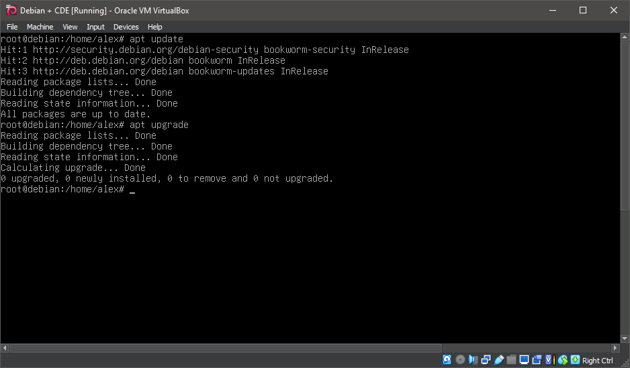Open the audio status icon

pos(473,360)
